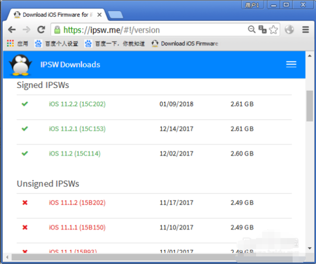Click the red X beside iOS 11.1.1
Screen dimensions: 316x264
tap(25, 227)
